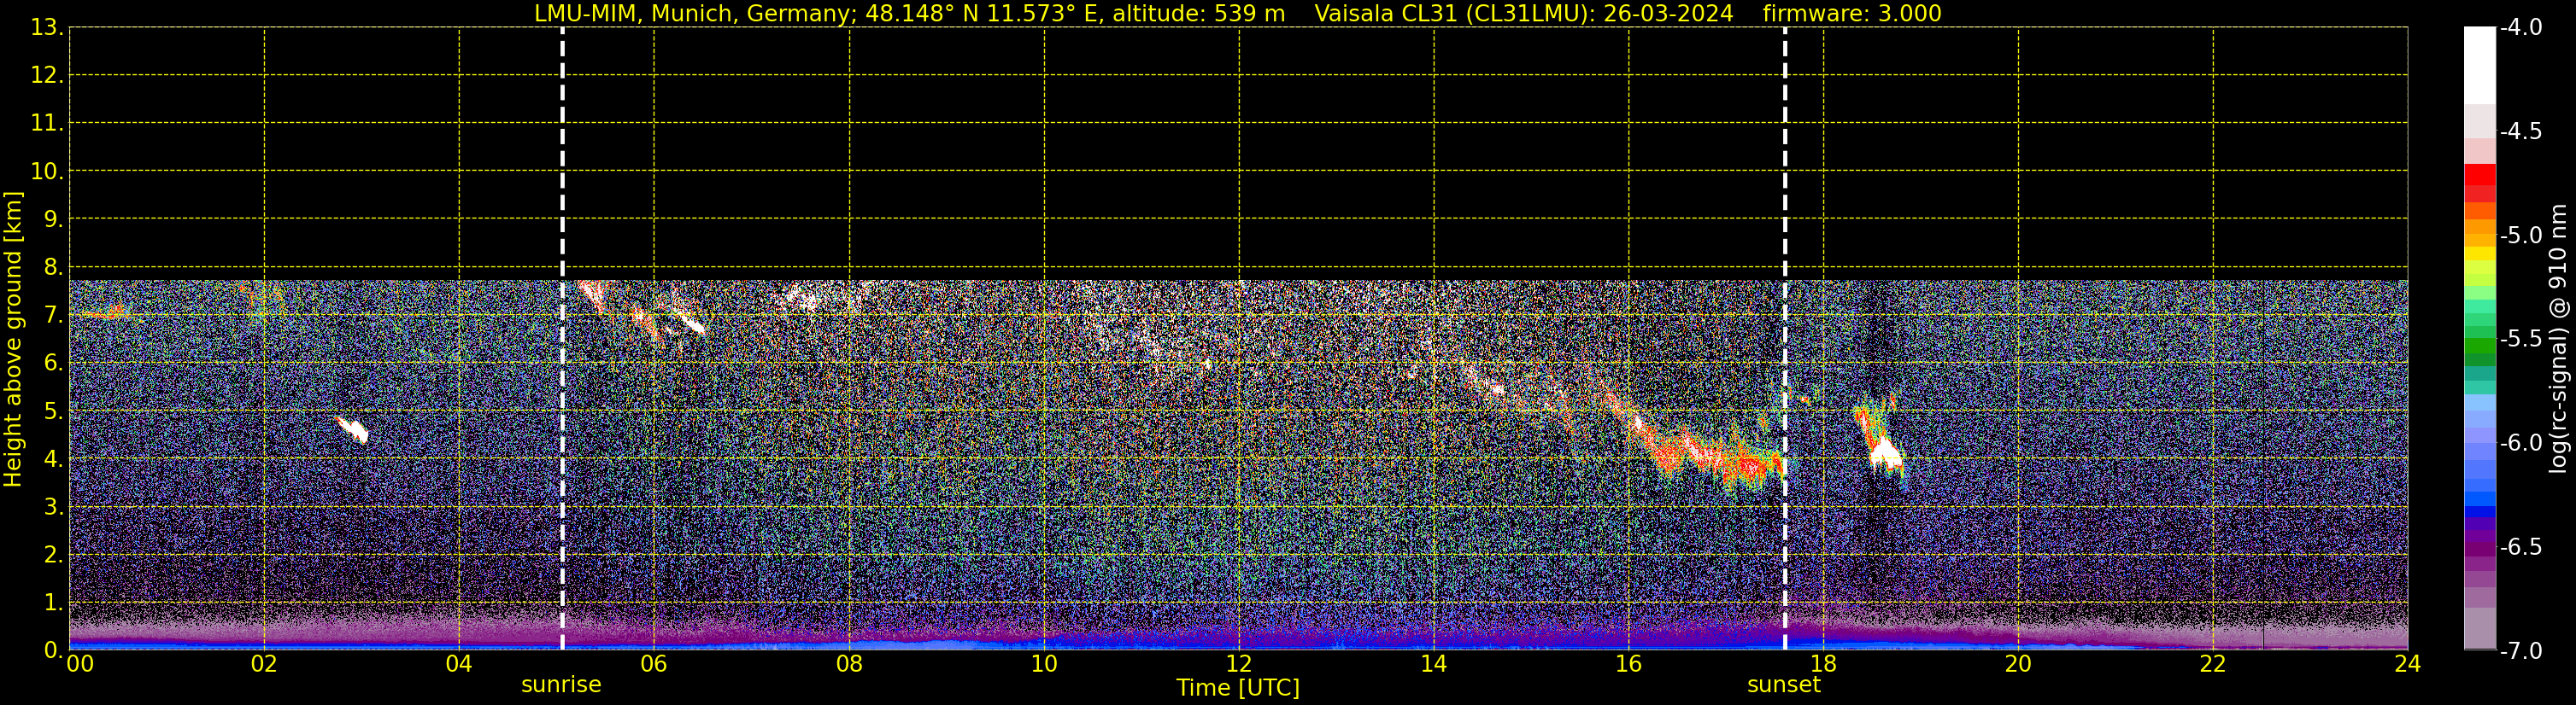This screenshot has height=705, width=2576.
Task: Click the '5.' height axis tick label
Action: (x=53, y=411)
